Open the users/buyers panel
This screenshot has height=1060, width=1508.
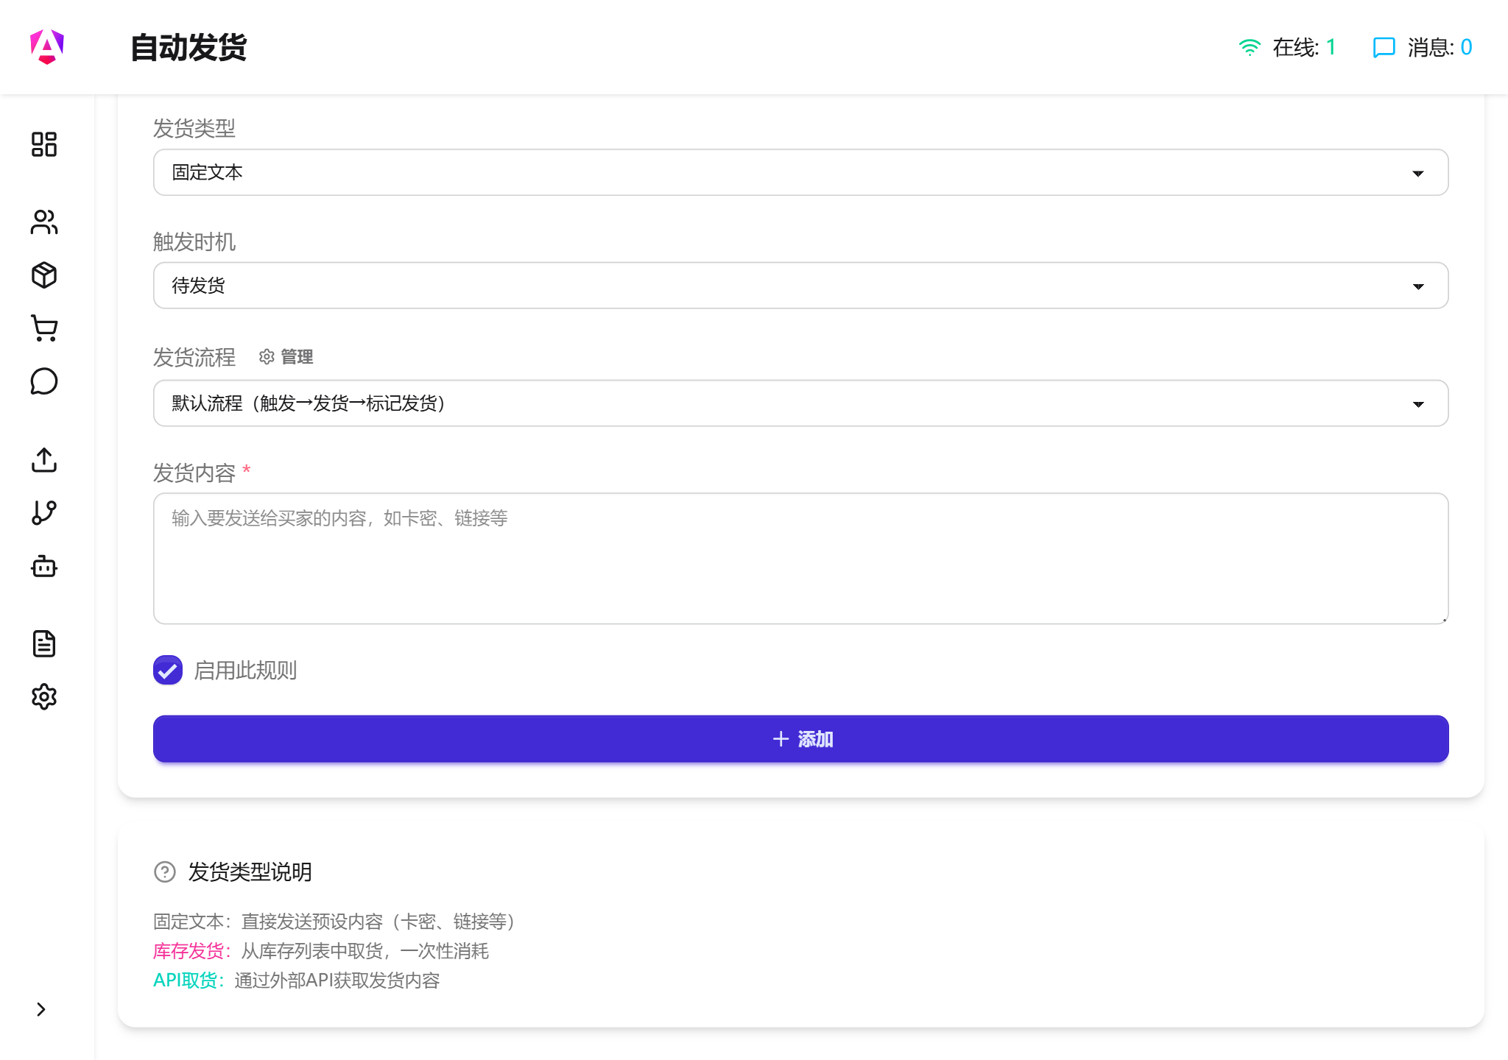(x=44, y=222)
